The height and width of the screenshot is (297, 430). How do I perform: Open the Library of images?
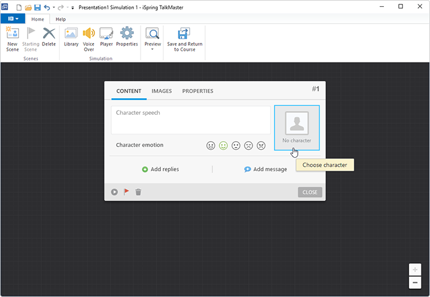71,37
